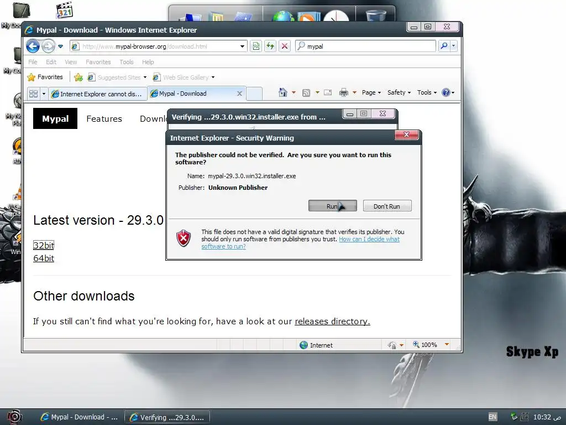Click the Feeds RSS icon
The width and height of the screenshot is (566, 425).
click(306, 93)
